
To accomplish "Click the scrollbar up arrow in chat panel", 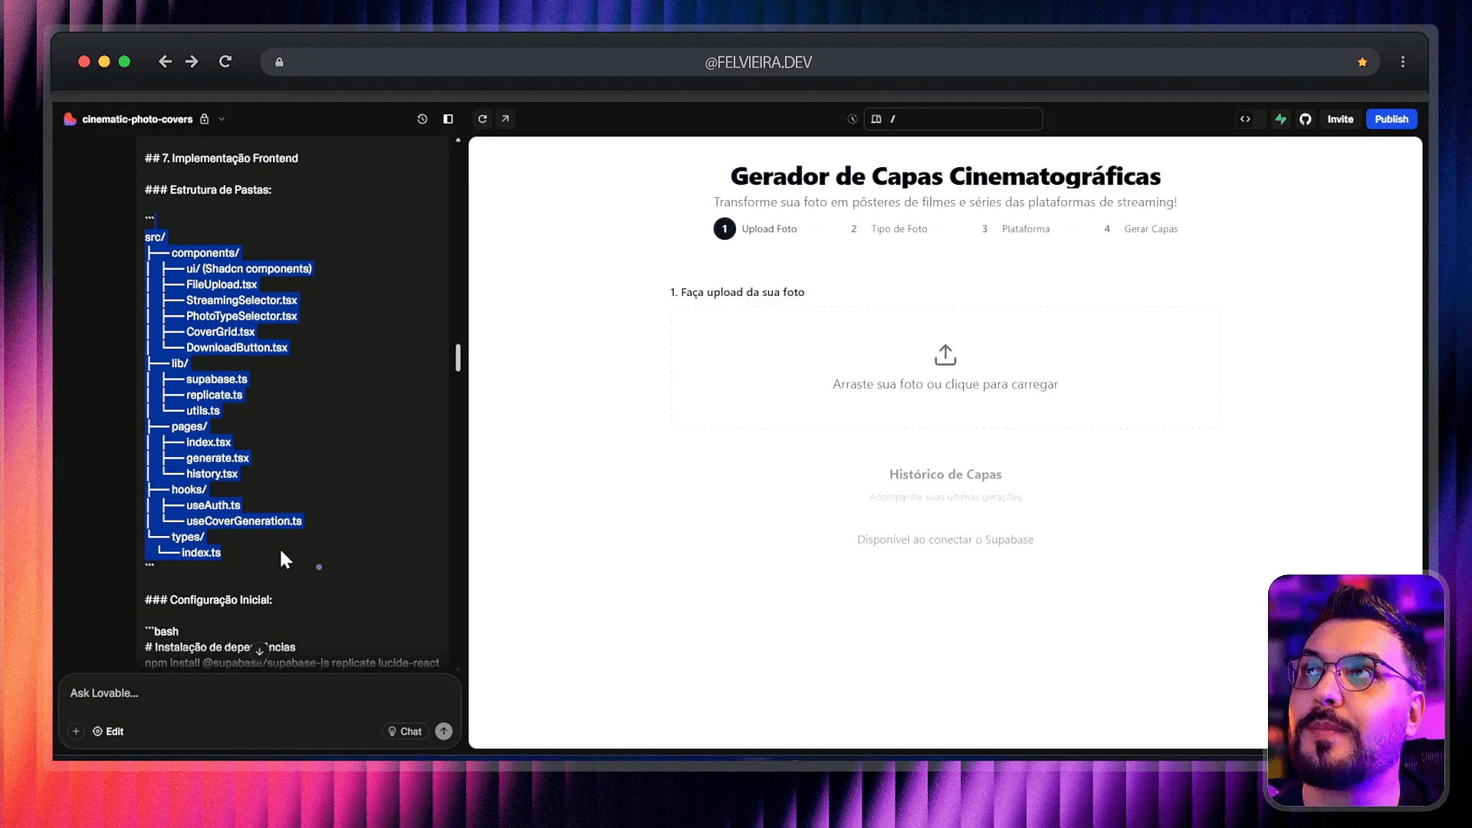I will coord(458,140).
